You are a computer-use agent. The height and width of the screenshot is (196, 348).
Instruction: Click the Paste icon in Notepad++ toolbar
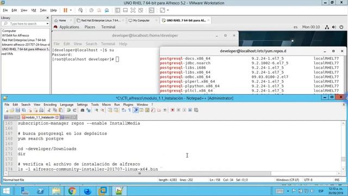pos(60,110)
